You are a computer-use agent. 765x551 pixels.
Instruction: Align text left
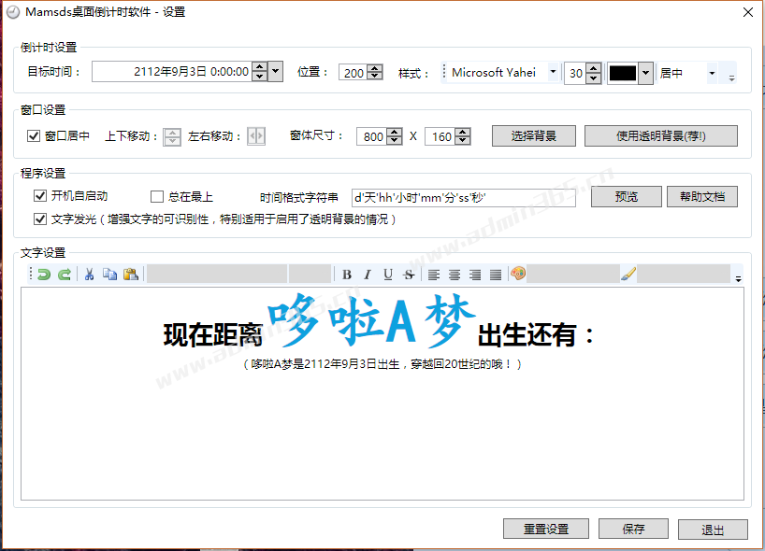tap(434, 275)
